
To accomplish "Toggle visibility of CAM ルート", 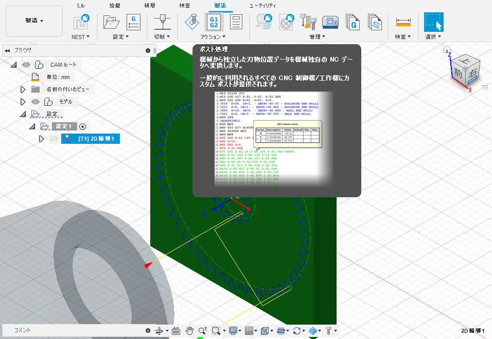I will (x=26, y=65).
